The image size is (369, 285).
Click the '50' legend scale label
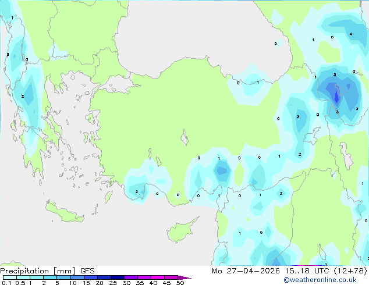tap(180, 283)
